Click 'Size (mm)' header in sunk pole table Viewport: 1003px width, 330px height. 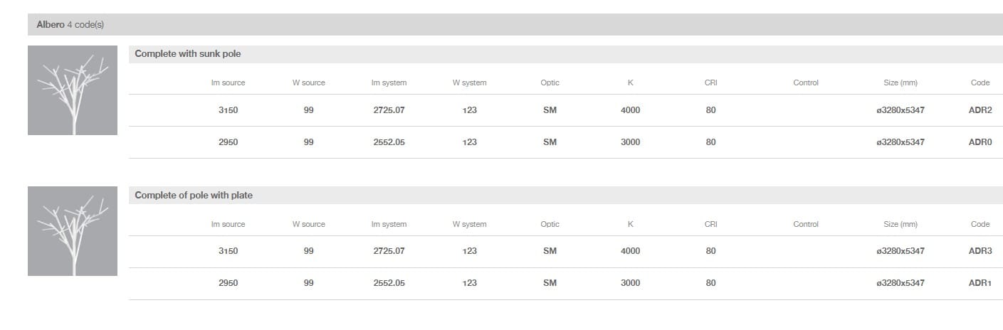(900, 82)
